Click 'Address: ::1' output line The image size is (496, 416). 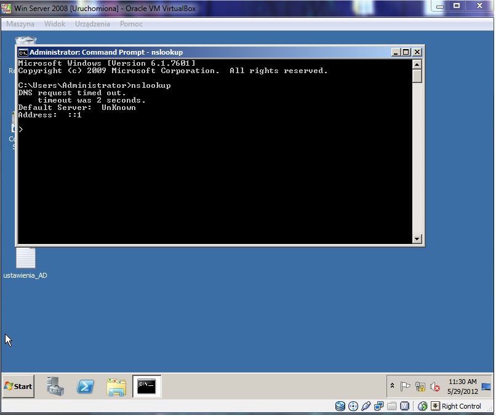click(x=50, y=115)
